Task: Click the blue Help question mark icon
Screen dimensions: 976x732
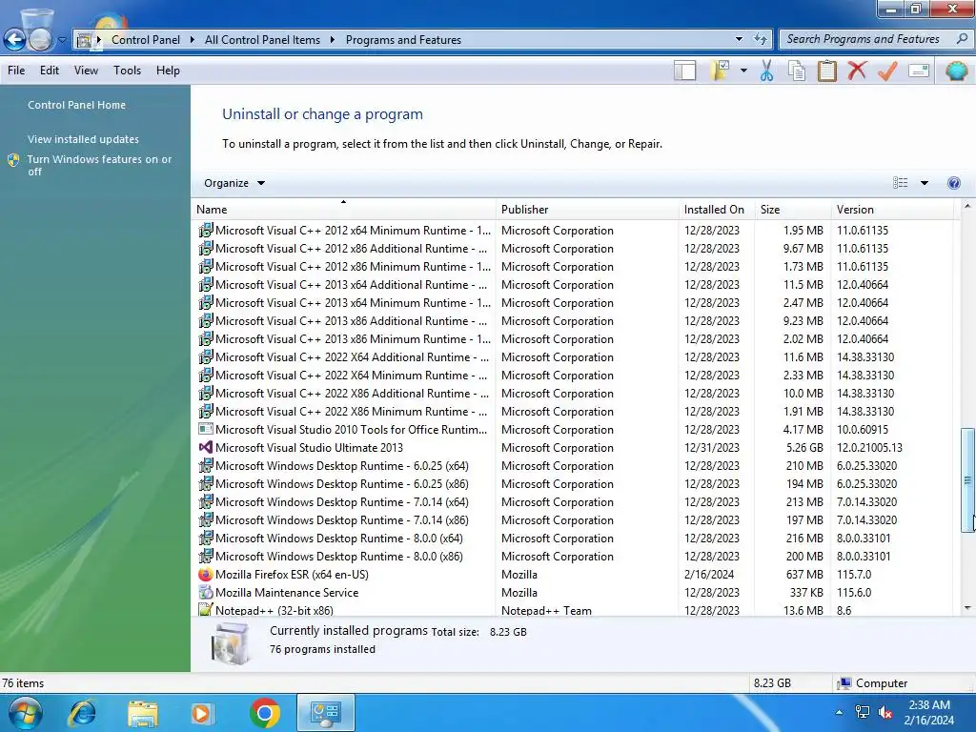Action: [953, 183]
